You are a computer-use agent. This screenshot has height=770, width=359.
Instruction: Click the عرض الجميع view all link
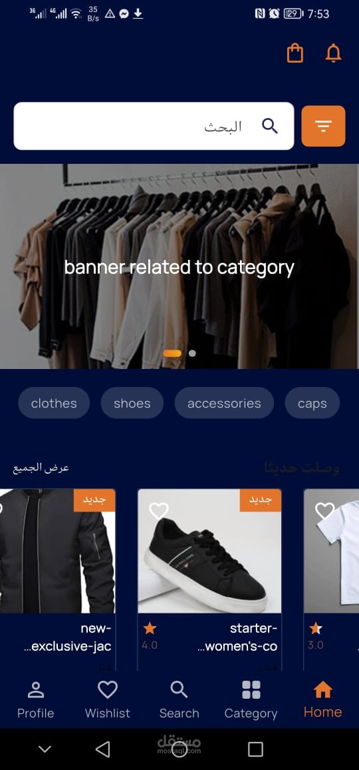[41, 468]
